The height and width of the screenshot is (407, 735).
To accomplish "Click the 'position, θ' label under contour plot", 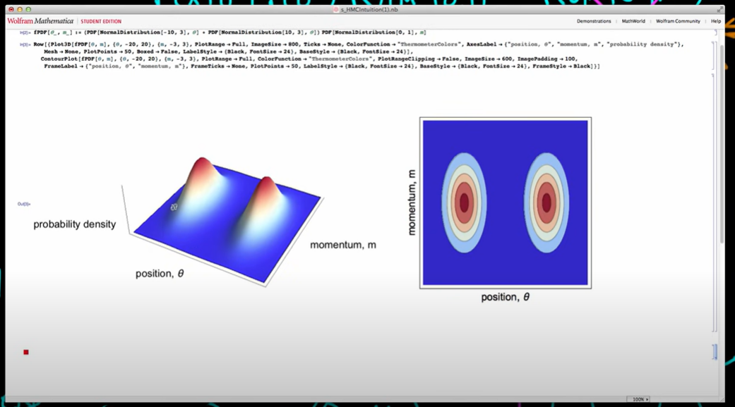I will (x=506, y=297).
